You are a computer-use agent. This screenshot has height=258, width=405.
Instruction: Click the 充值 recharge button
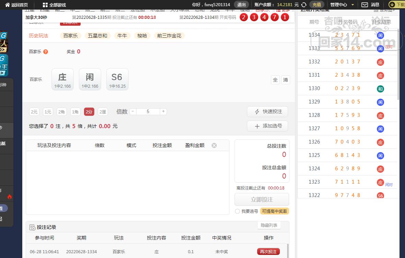317,5
